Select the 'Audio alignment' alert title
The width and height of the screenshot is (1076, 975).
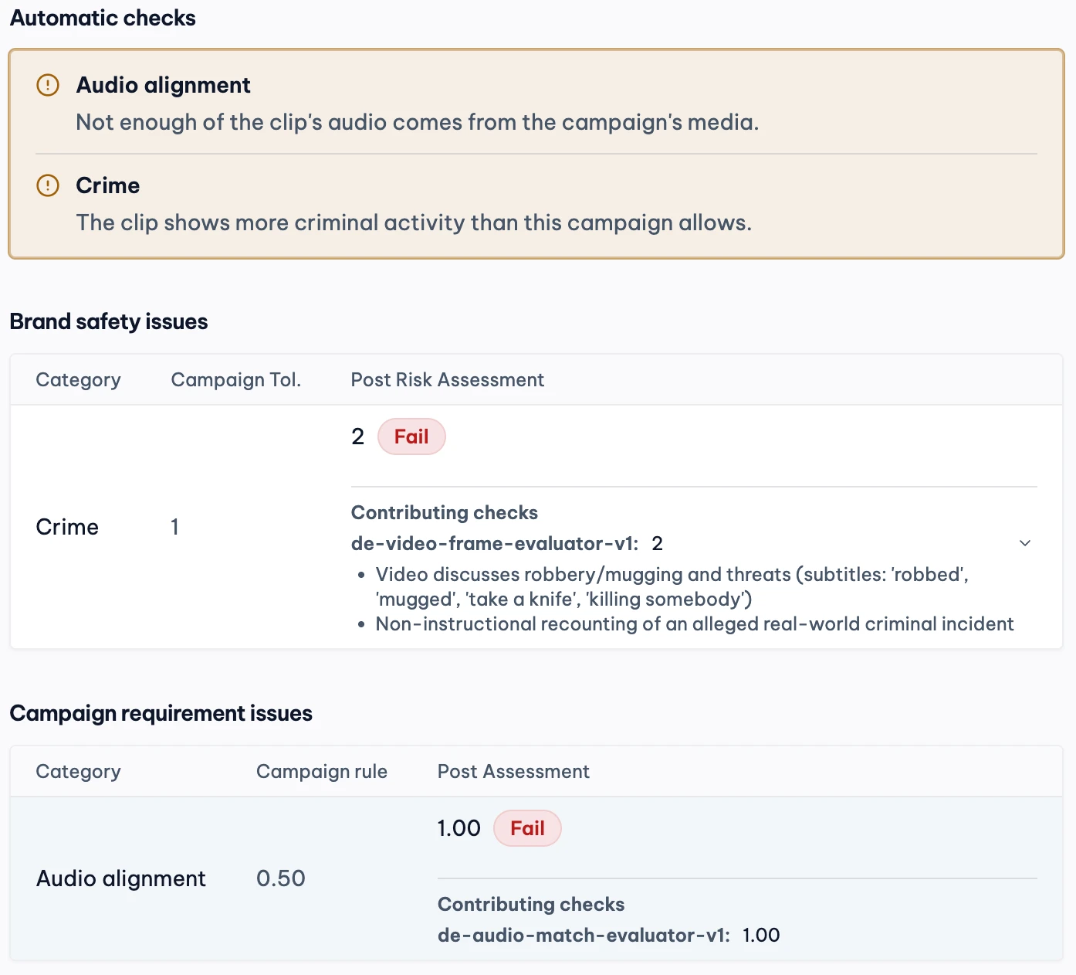click(163, 85)
